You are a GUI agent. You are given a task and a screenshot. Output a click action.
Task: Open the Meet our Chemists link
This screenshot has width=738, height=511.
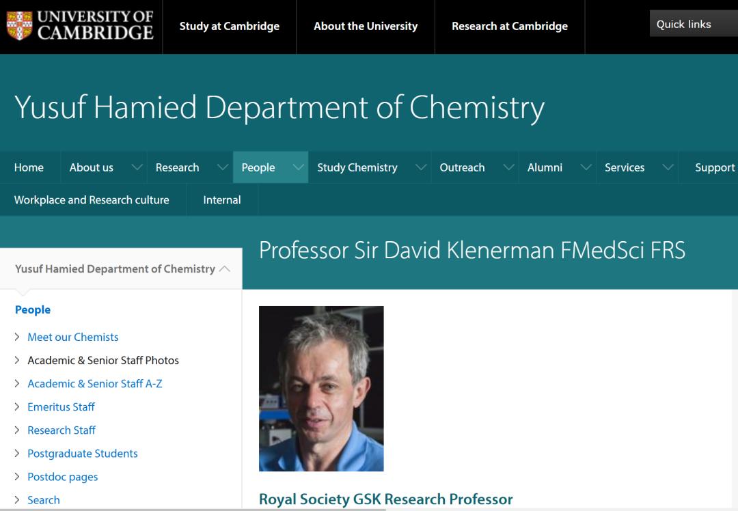[73, 337]
